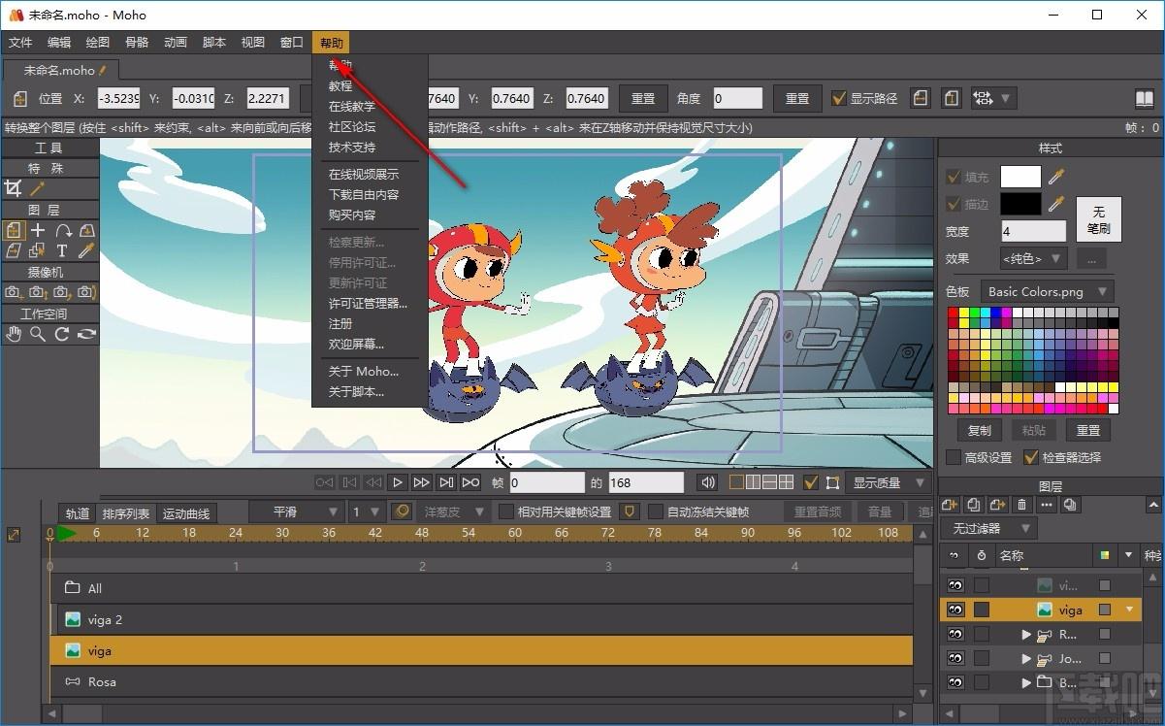Viewport: 1165px width, 726px height.
Task: Open layer more options (…) icon
Action: [1046, 505]
